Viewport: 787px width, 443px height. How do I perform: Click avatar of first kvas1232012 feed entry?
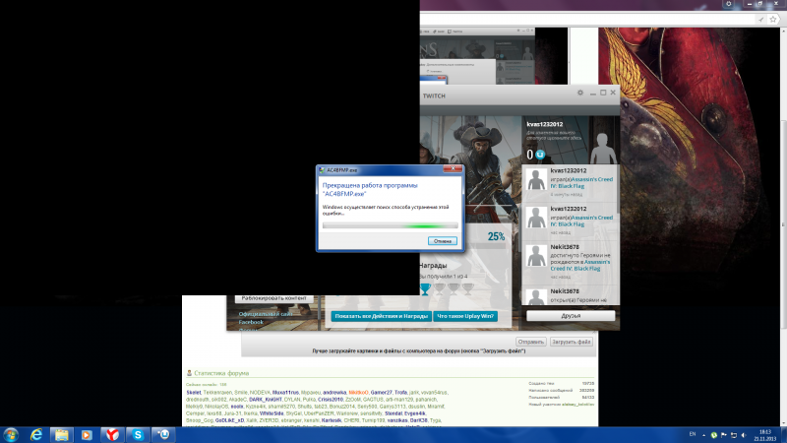[536, 179]
